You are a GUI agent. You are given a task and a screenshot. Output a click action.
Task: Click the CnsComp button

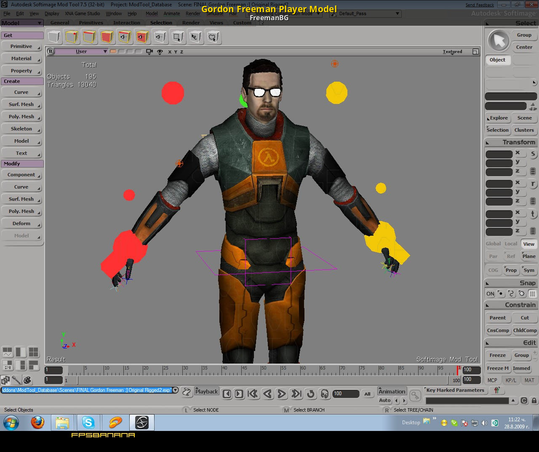coord(498,330)
